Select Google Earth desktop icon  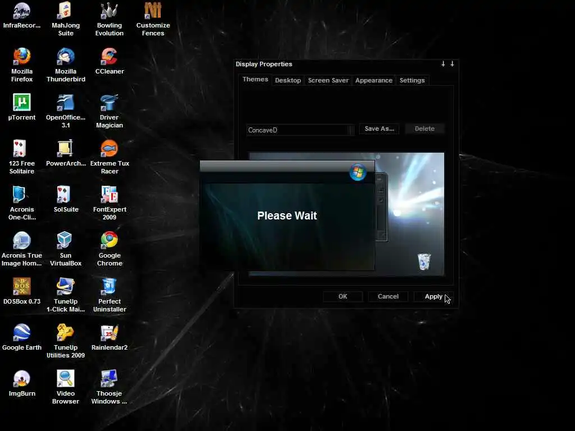coord(22,337)
